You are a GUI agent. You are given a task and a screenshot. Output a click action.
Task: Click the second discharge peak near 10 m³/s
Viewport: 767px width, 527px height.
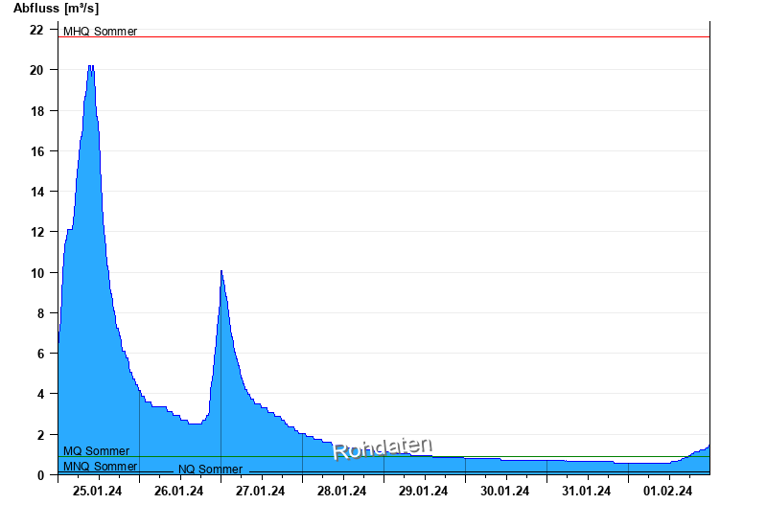[x=221, y=271]
